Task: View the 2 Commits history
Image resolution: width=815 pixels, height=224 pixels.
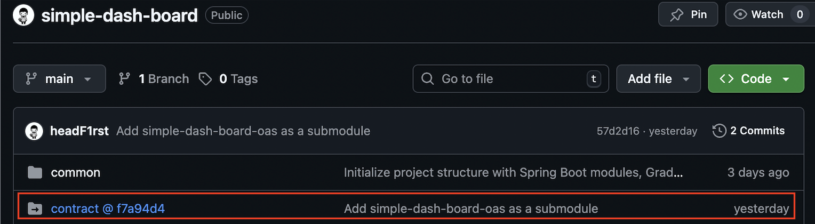Action: tap(749, 131)
